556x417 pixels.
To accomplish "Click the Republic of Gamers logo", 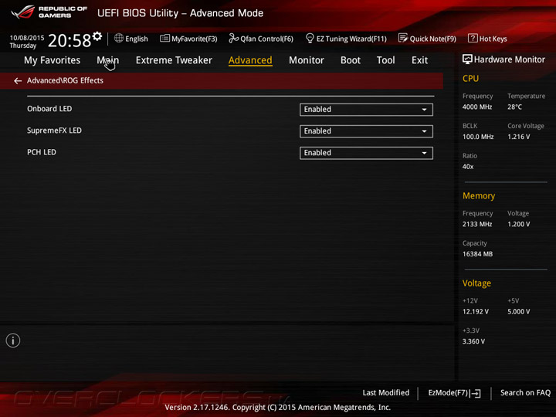I will click(x=49, y=12).
